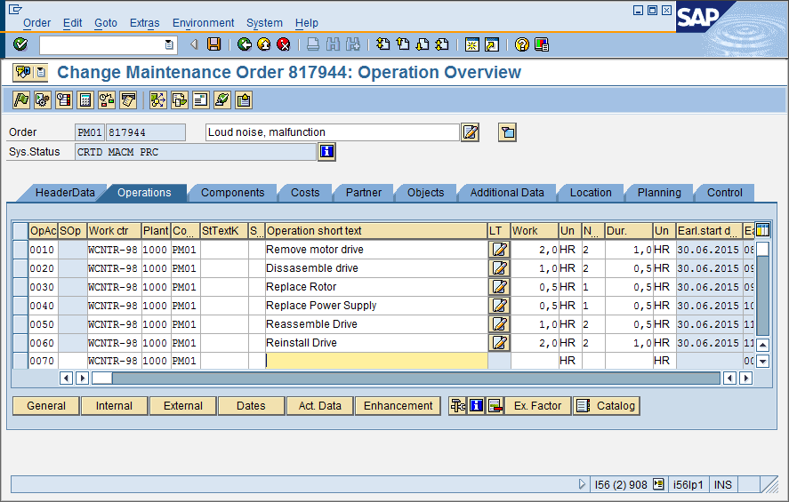The width and height of the screenshot is (789, 502).
Task: Go to last page icon
Action: (x=442, y=44)
